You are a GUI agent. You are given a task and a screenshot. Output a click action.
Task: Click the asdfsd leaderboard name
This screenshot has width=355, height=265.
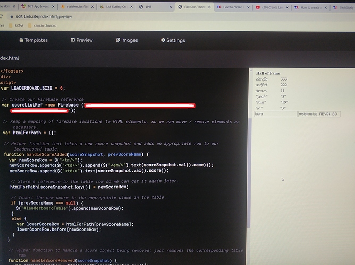[x=261, y=85]
